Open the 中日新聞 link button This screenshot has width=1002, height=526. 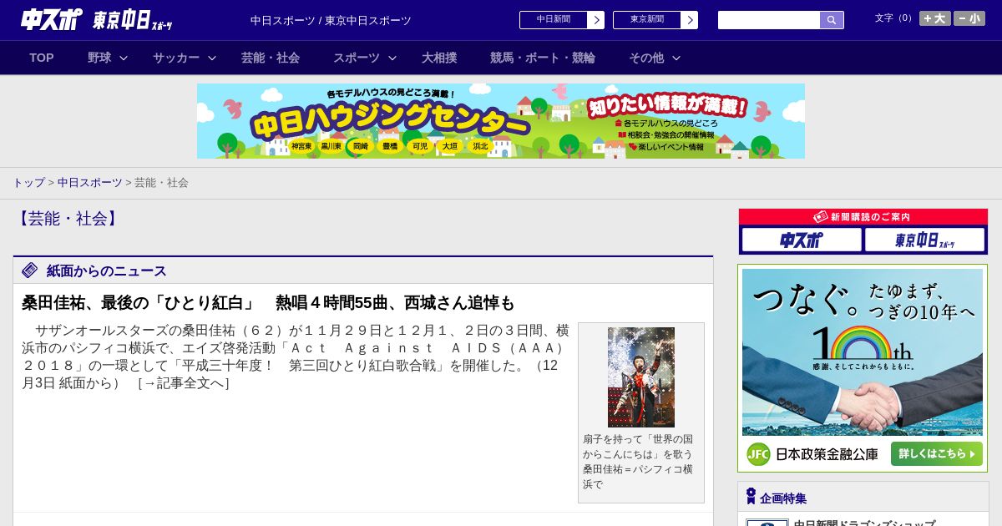(x=554, y=20)
